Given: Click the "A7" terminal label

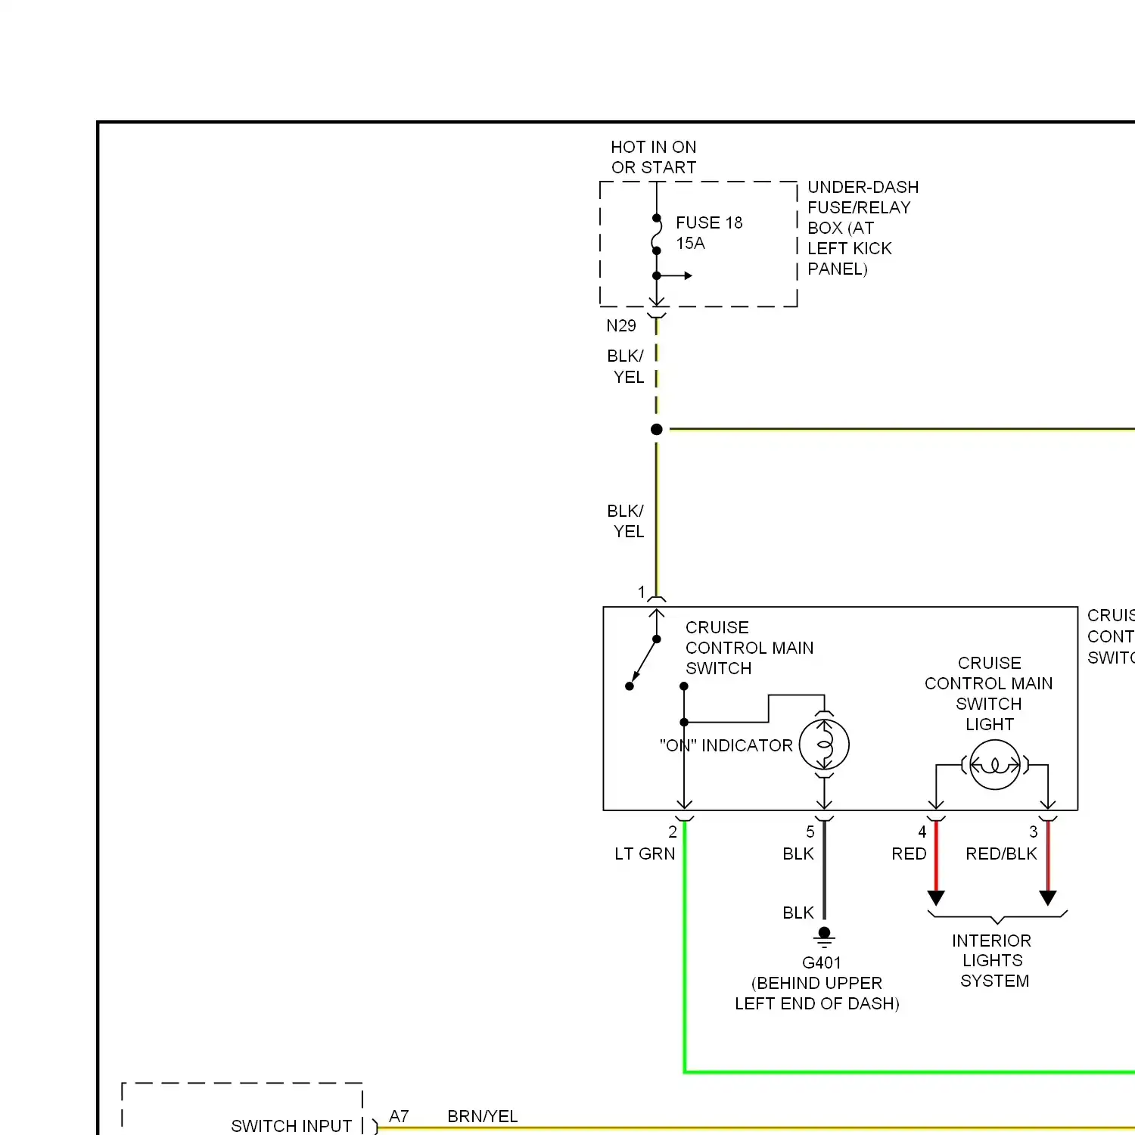Looking at the screenshot, I should point(399,1116).
